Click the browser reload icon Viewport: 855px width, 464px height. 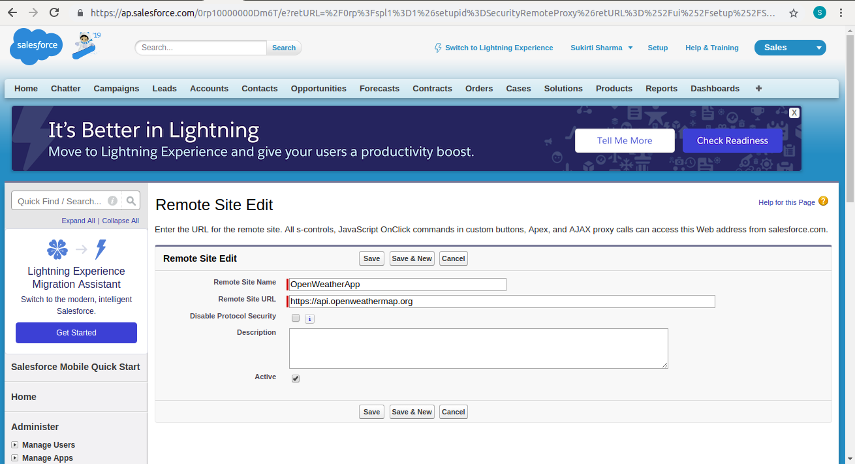(x=54, y=12)
